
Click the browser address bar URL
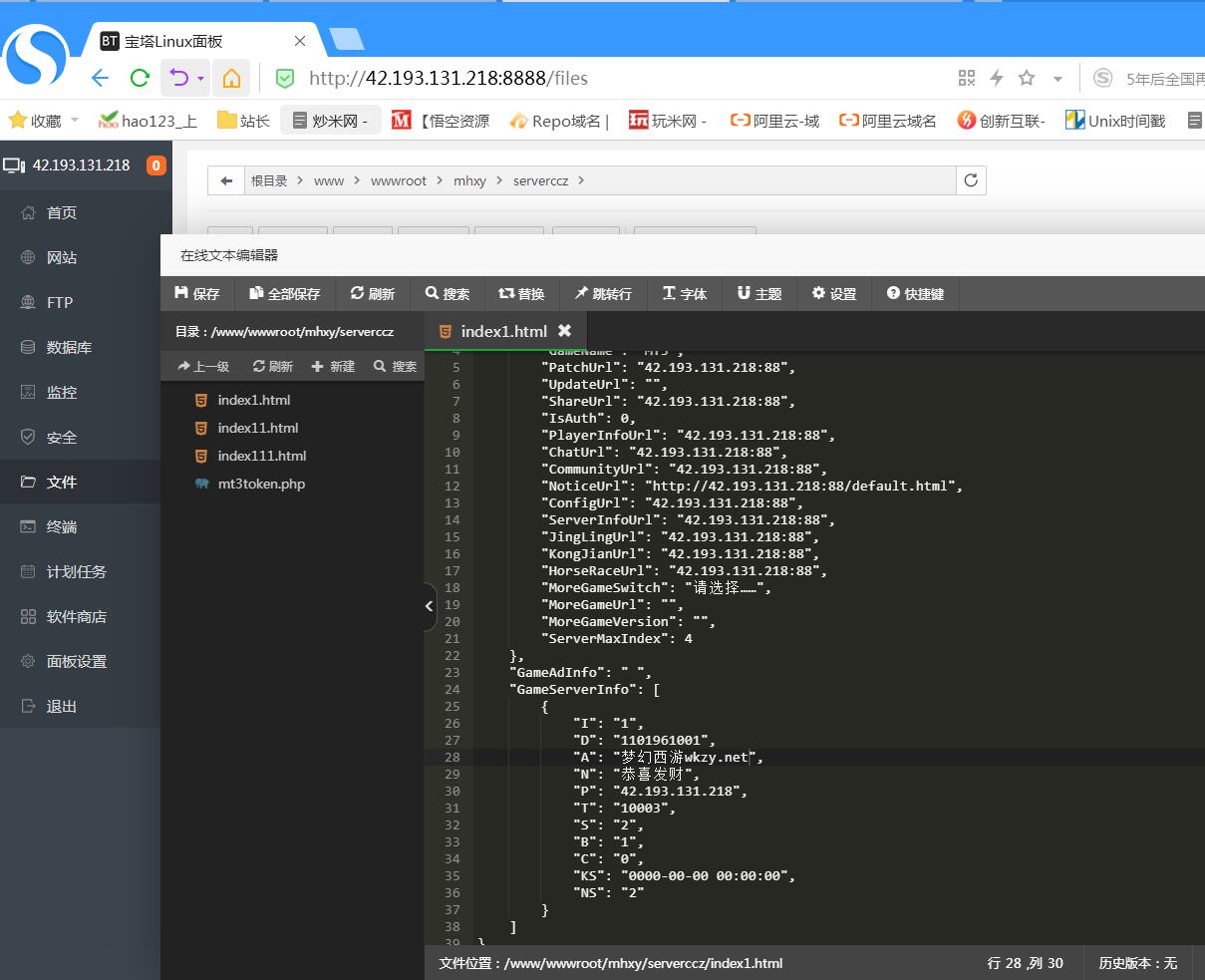pos(449,78)
